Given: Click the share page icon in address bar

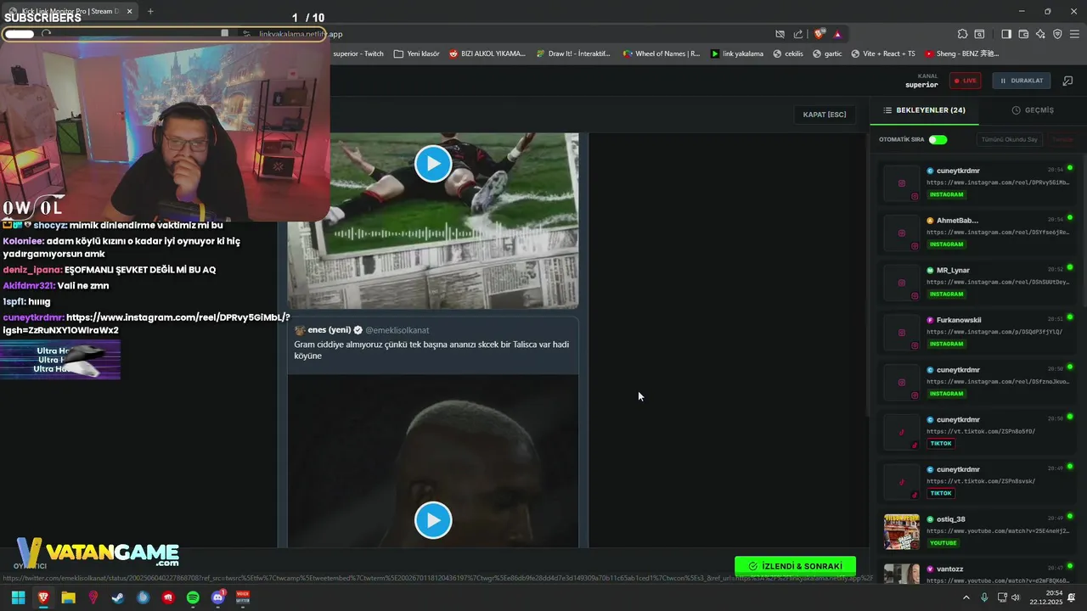Looking at the screenshot, I should coord(798,34).
